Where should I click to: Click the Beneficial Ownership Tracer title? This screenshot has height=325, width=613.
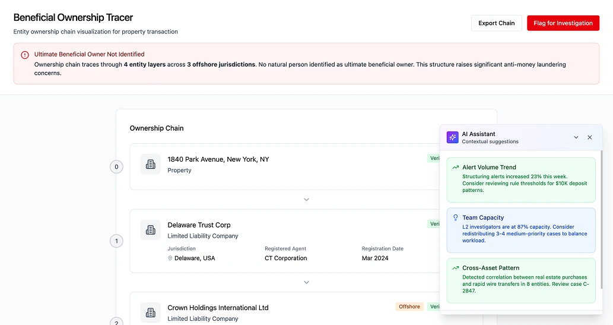pyautogui.click(x=73, y=18)
